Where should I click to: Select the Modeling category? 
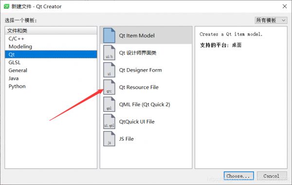click(51, 46)
